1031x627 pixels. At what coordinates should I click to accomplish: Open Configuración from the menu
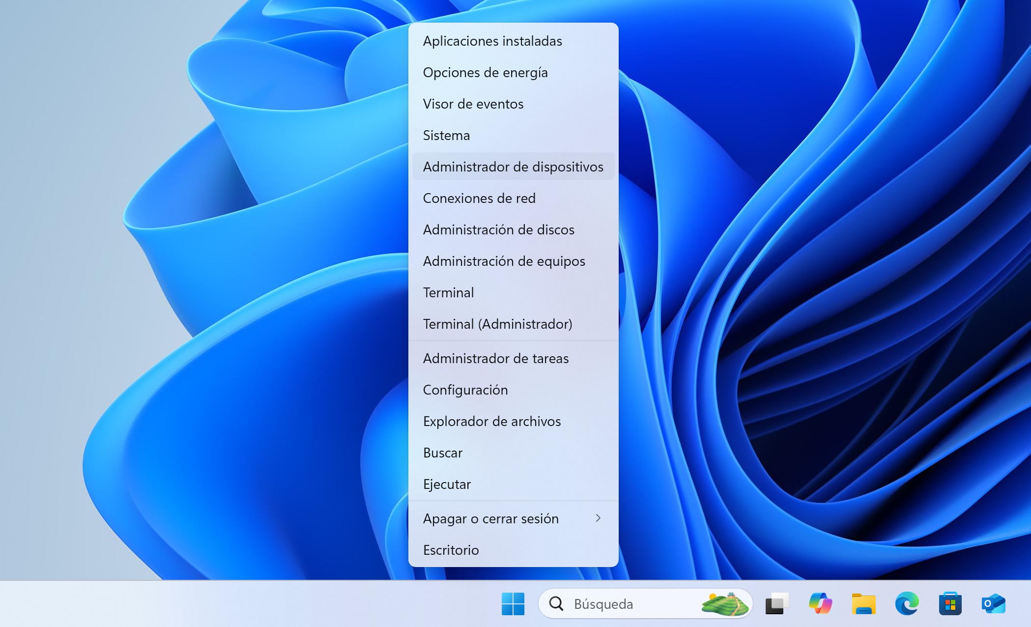click(x=513, y=390)
